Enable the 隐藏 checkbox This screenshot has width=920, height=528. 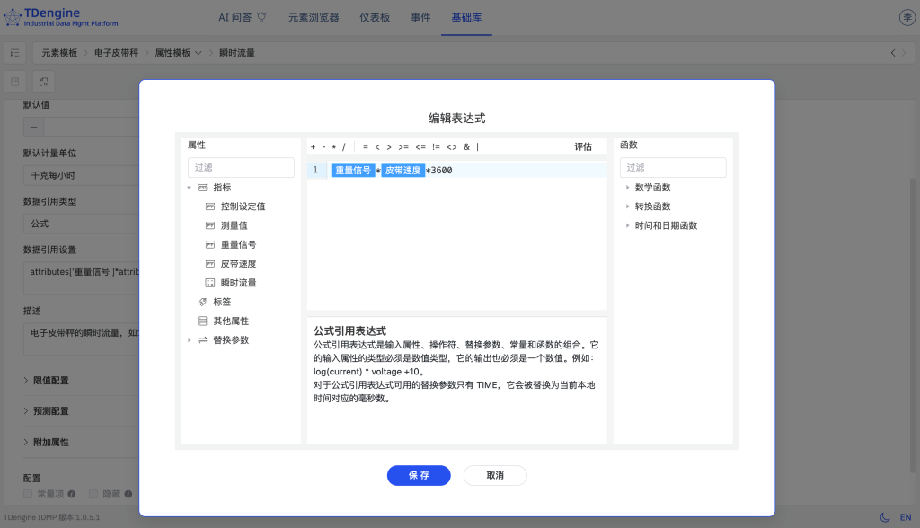click(93, 493)
